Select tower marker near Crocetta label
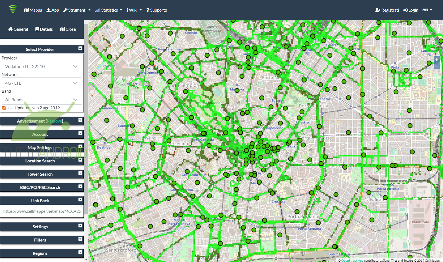Screen dimensions: 443x262 (272, 193)
